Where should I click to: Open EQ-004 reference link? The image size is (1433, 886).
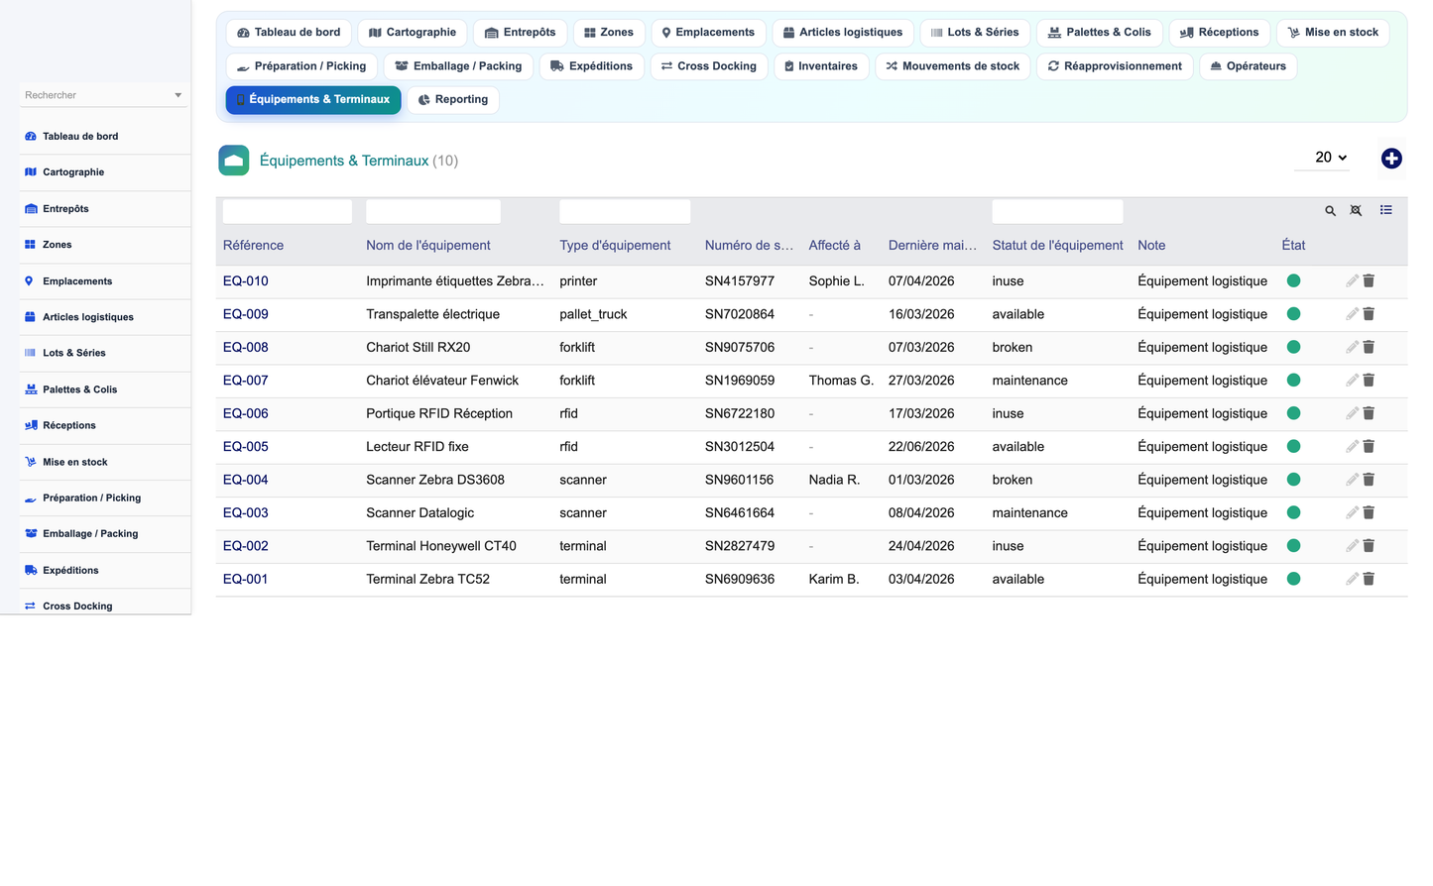pyautogui.click(x=246, y=480)
